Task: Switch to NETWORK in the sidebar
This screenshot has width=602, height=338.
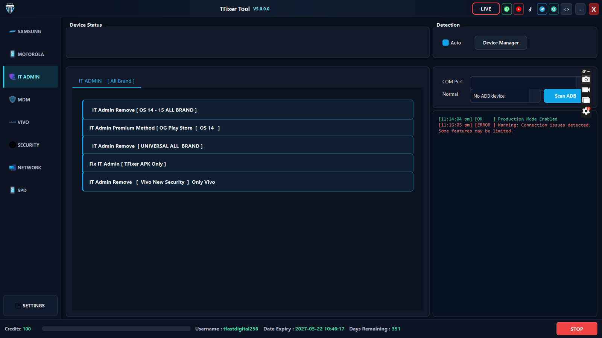Action: [30, 167]
